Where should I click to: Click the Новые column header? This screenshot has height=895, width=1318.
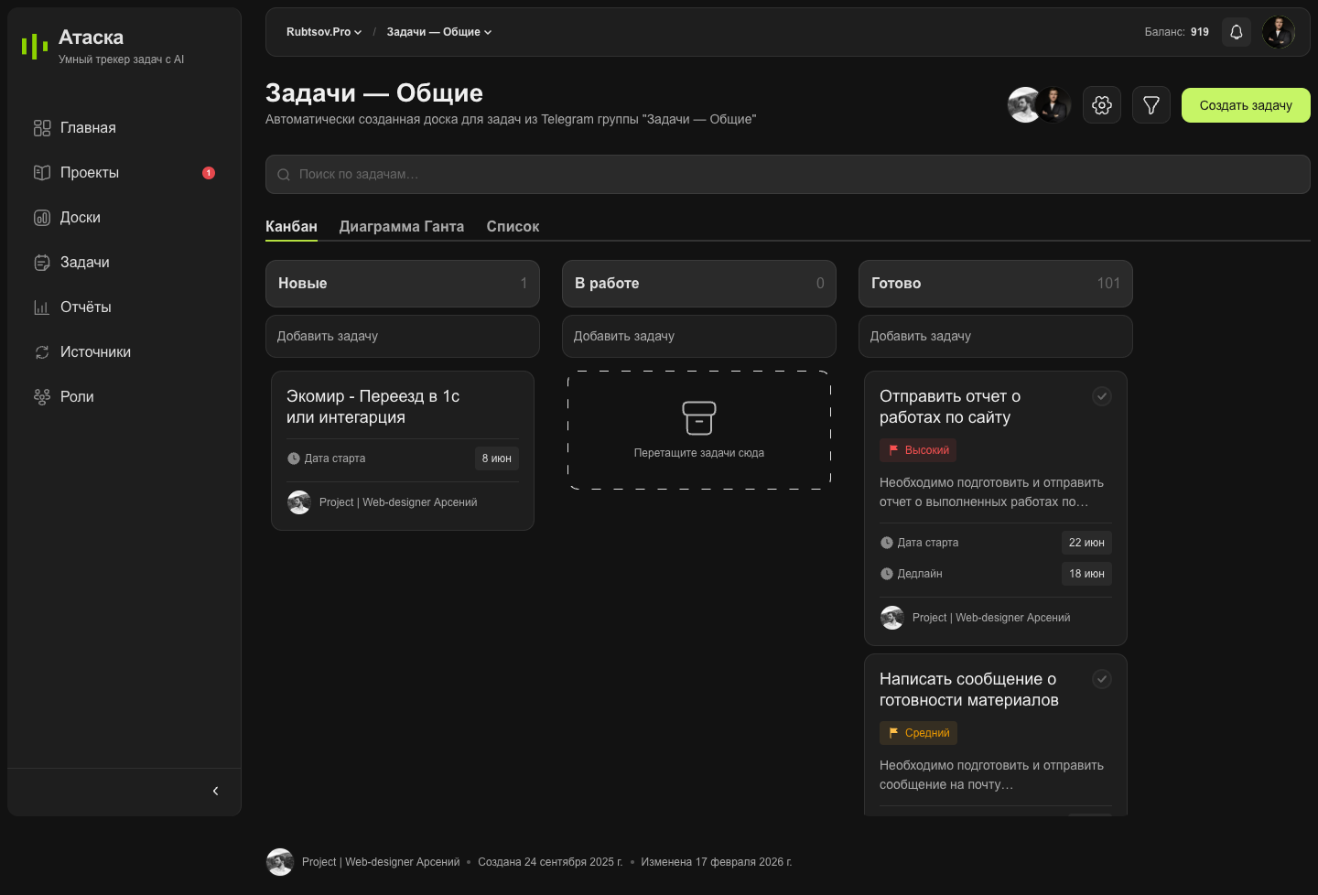[x=403, y=284]
